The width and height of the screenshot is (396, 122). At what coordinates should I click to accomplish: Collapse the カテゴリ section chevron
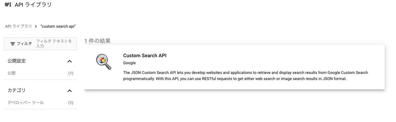tap(70, 91)
